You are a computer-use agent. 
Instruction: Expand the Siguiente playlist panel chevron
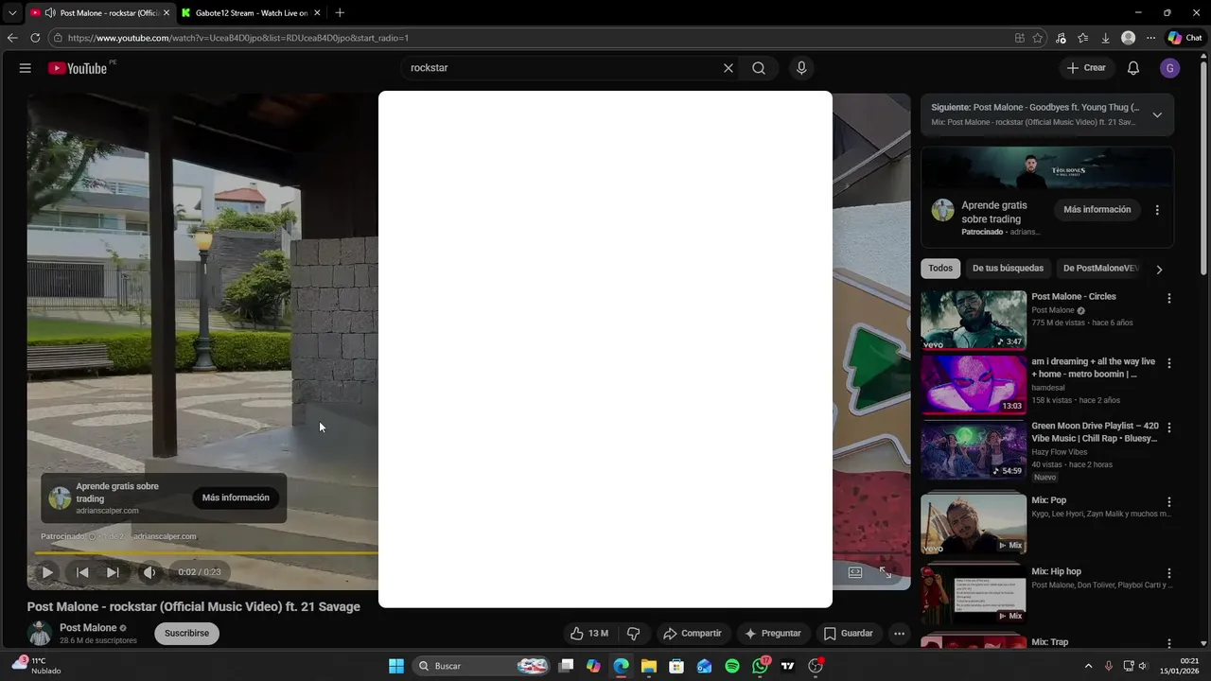[x=1157, y=114]
